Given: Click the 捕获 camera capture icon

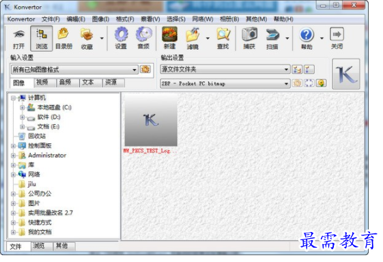Looking at the screenshot, I should click(249, 34).
